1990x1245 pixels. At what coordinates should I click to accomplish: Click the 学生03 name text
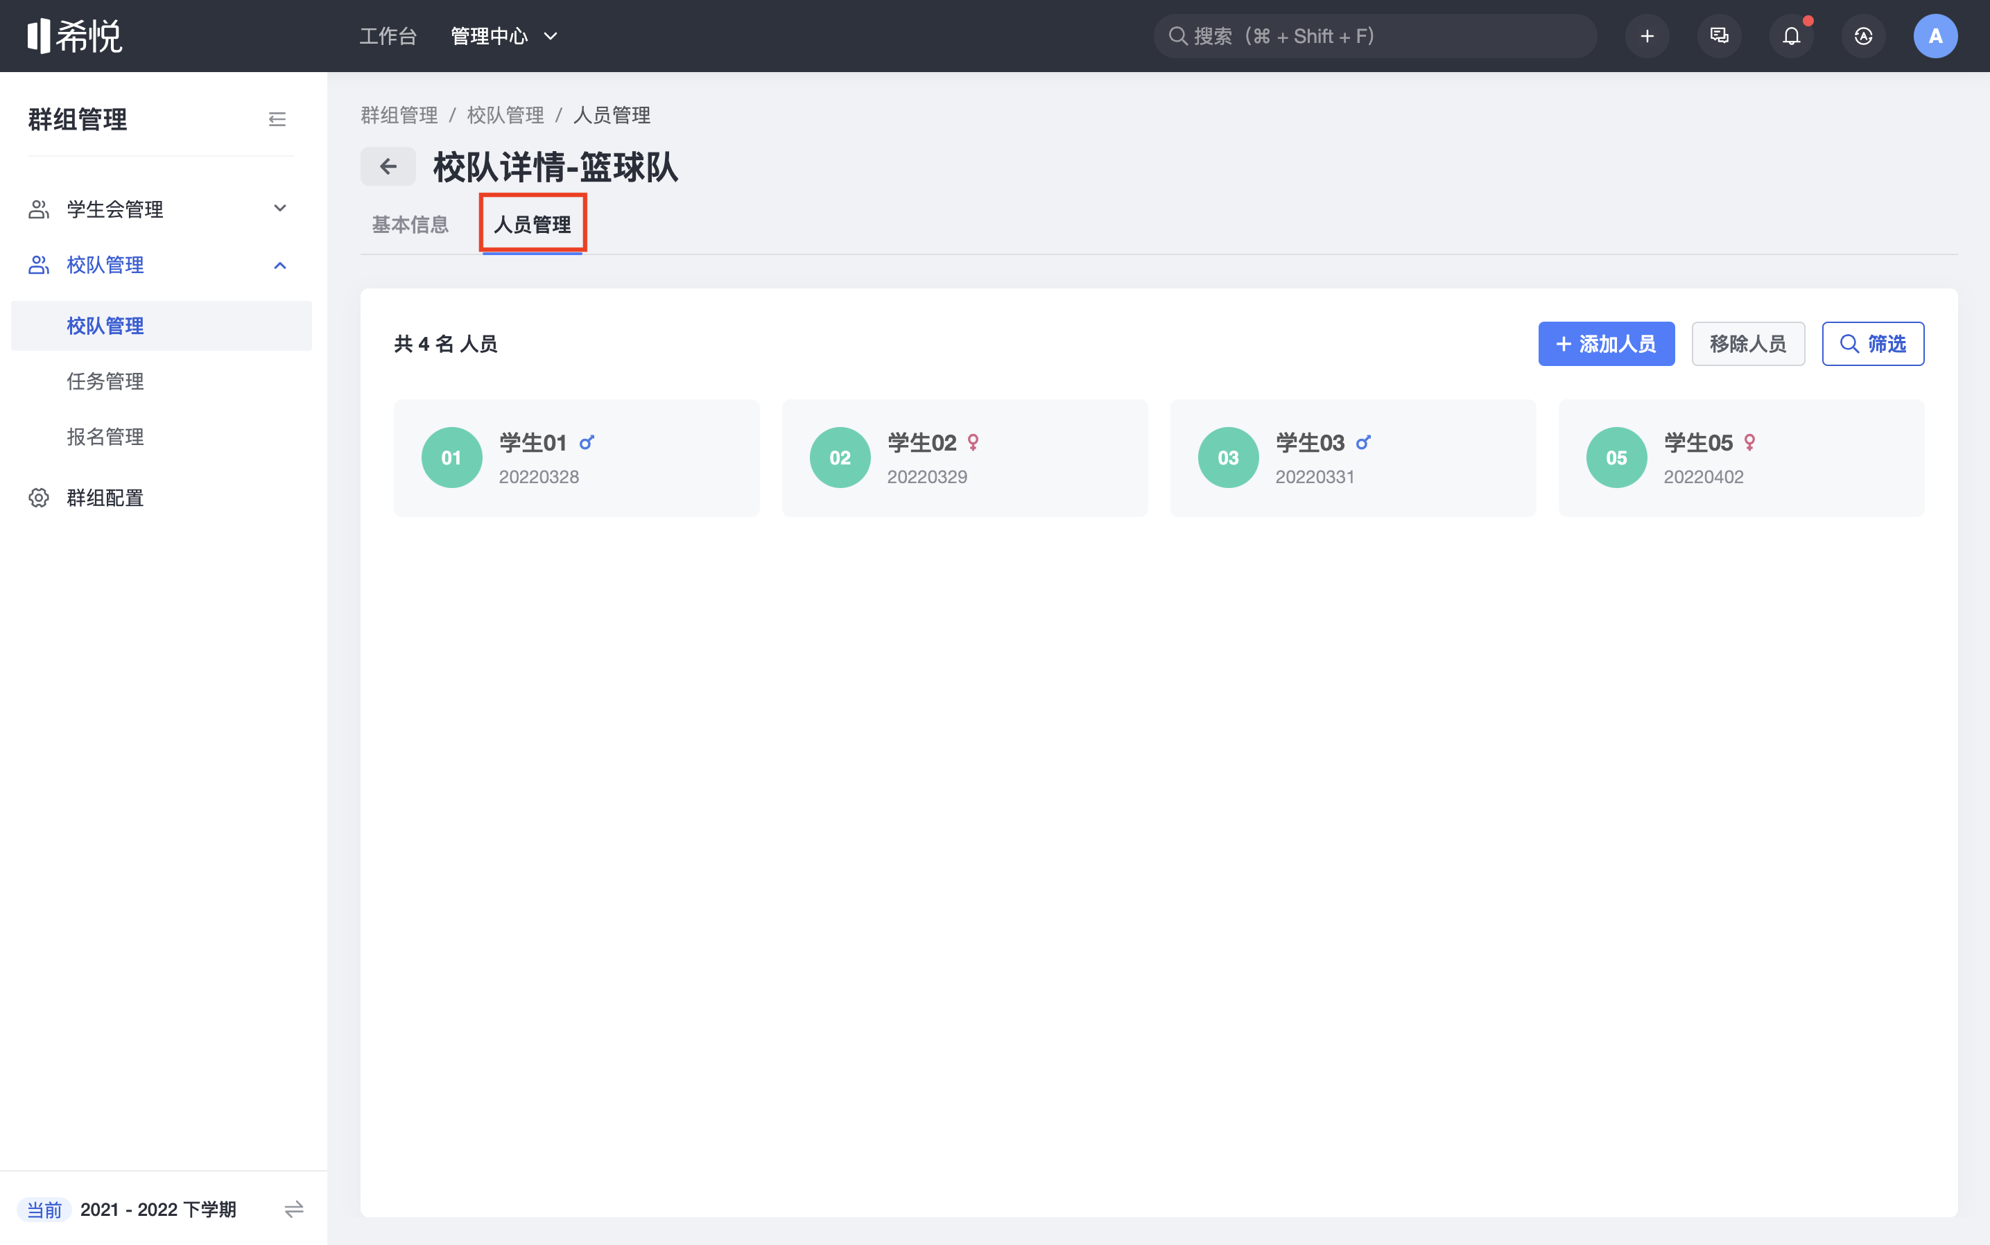(1310, 443)
